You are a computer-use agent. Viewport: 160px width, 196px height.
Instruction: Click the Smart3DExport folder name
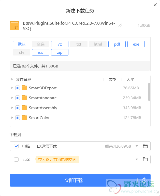click(43, 88)
